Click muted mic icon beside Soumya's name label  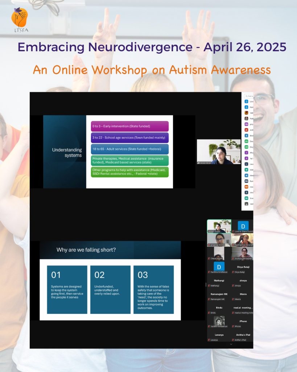coord(233,259)
